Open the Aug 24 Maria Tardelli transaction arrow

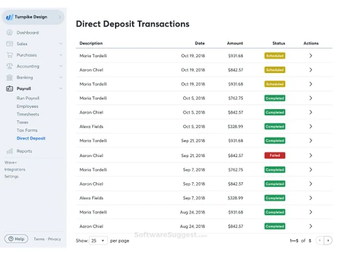click(311, 212)
